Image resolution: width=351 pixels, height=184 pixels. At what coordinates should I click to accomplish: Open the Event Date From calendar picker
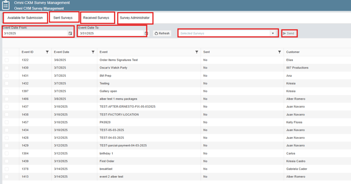70,34
